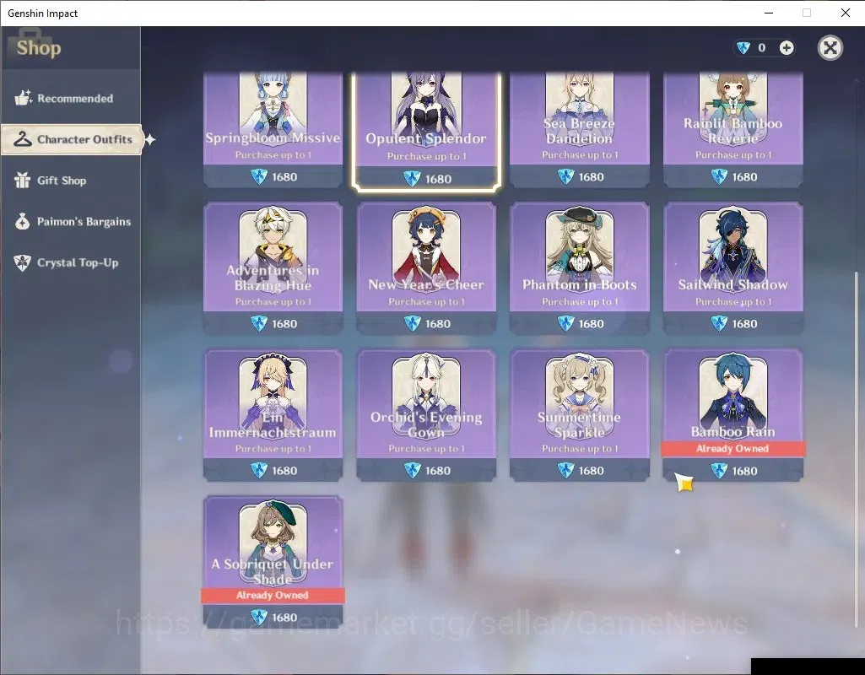The image size is (865, 675).
Task: Click the crystal icon under A Sobriquet Under Shade
Action: (x=259, y=617)
